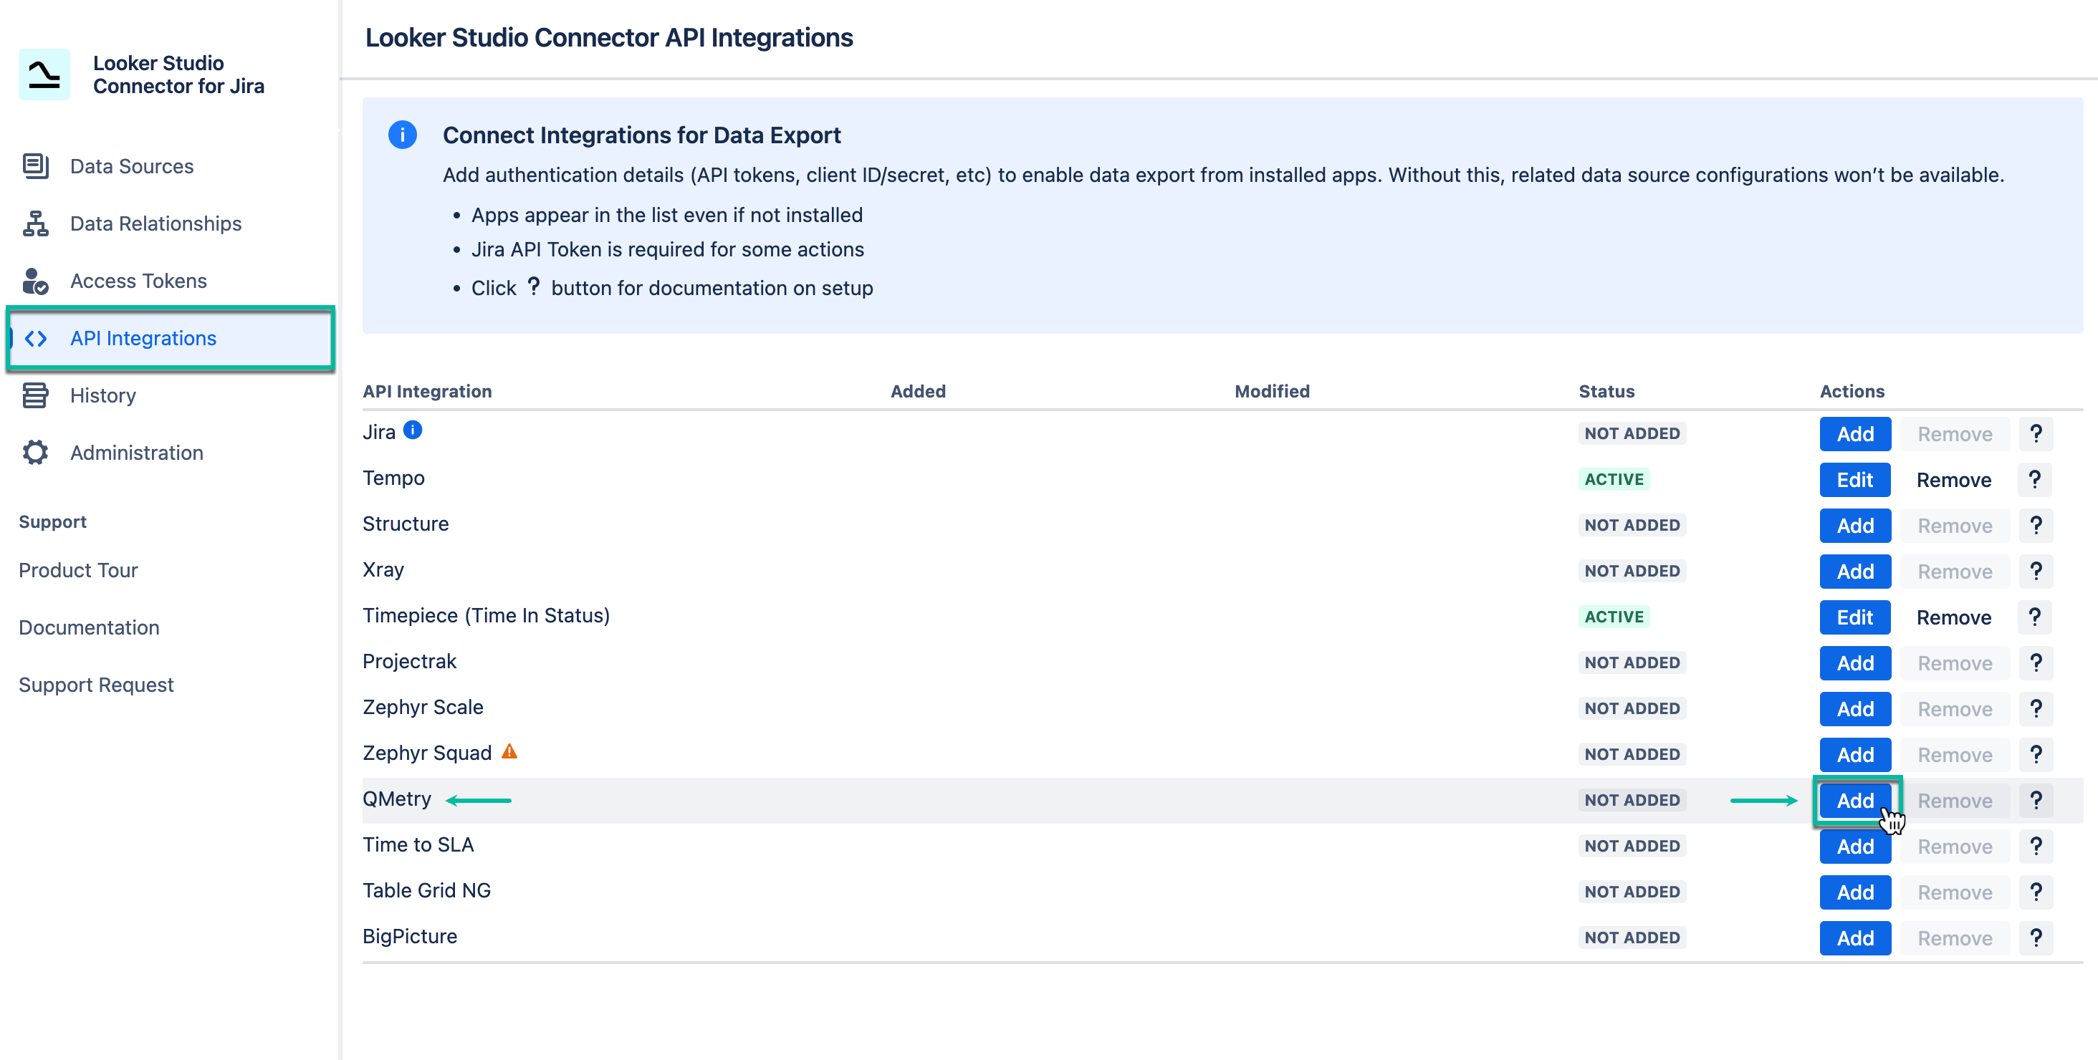2098x1060 pixels.
Task: Click the info icon next to Jira
Action: [x=413, y=430]
